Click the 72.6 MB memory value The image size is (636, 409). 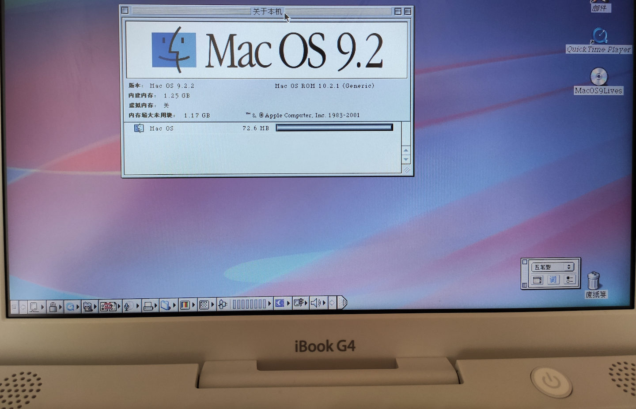pos(256,128)
